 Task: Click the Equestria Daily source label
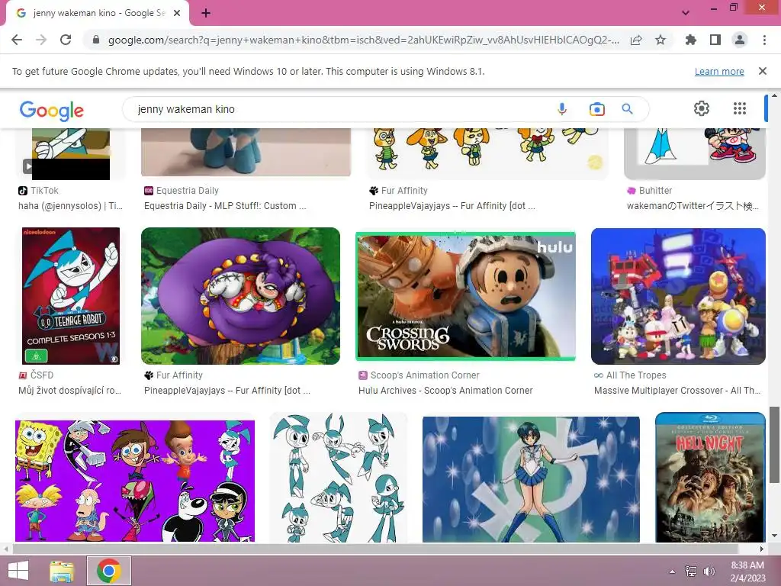[x=182, y=190]
